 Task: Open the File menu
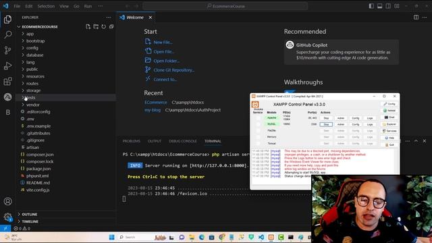pos(17,6)
